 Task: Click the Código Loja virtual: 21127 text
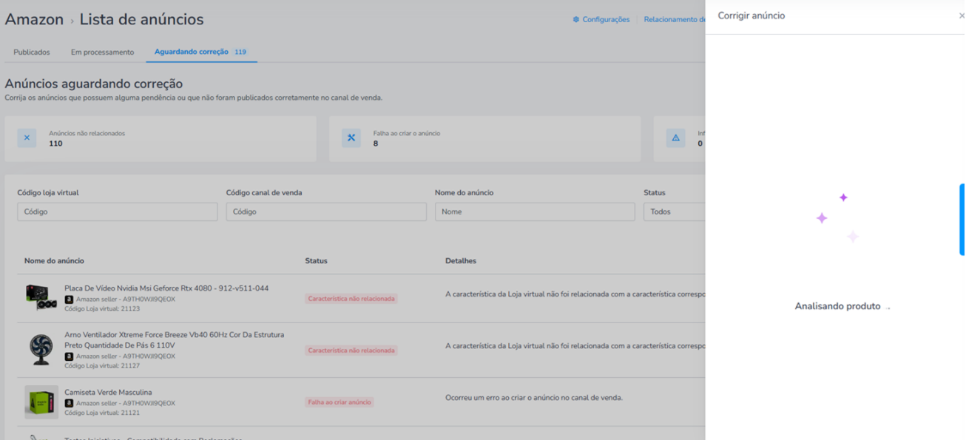(x=102, y=366)
